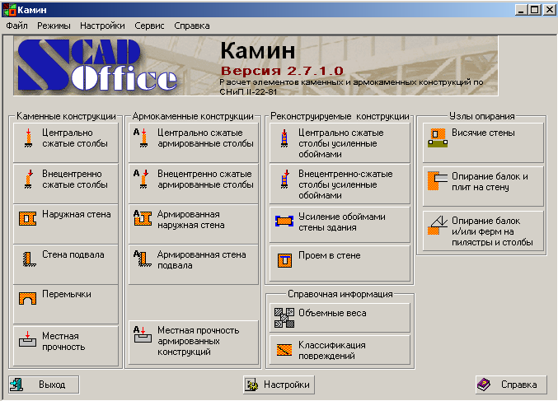The image size is (558, 401).
Task: Click the Центрально сжатые столбы column icon
Action: tap(28, 138)
